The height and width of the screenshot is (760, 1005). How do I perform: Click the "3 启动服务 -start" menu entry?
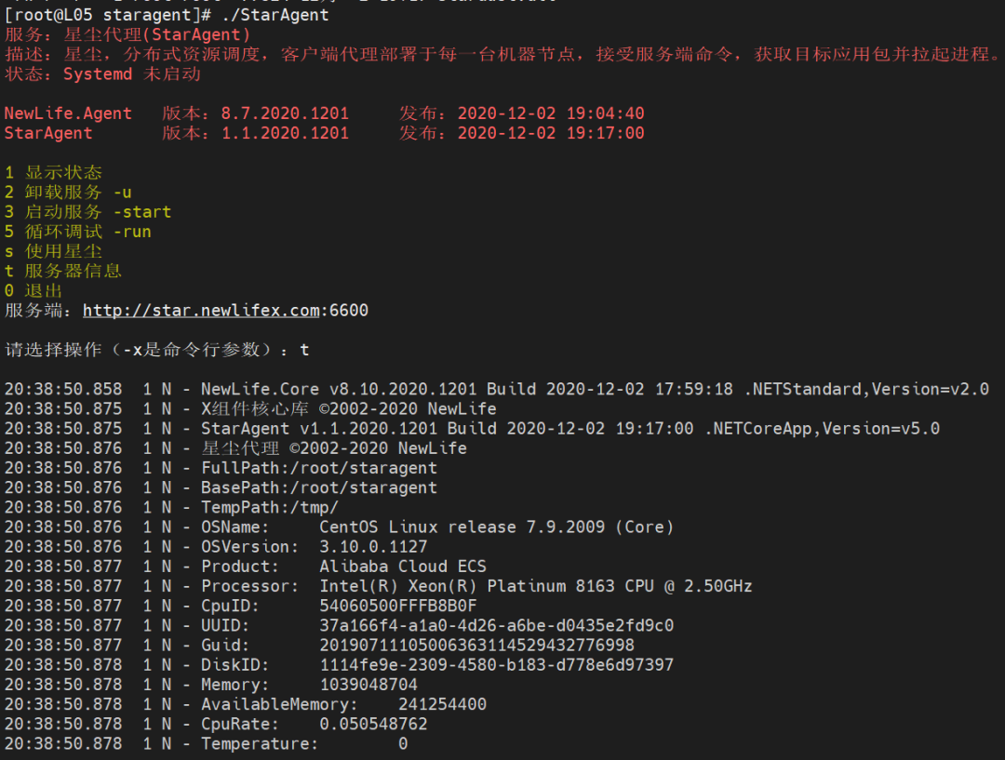[87, 212]
